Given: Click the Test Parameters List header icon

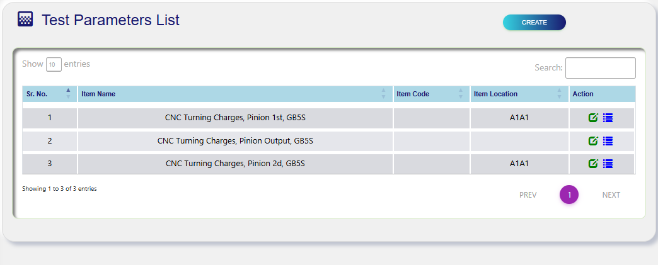Looking at the screenshot, I should point(25,20).
